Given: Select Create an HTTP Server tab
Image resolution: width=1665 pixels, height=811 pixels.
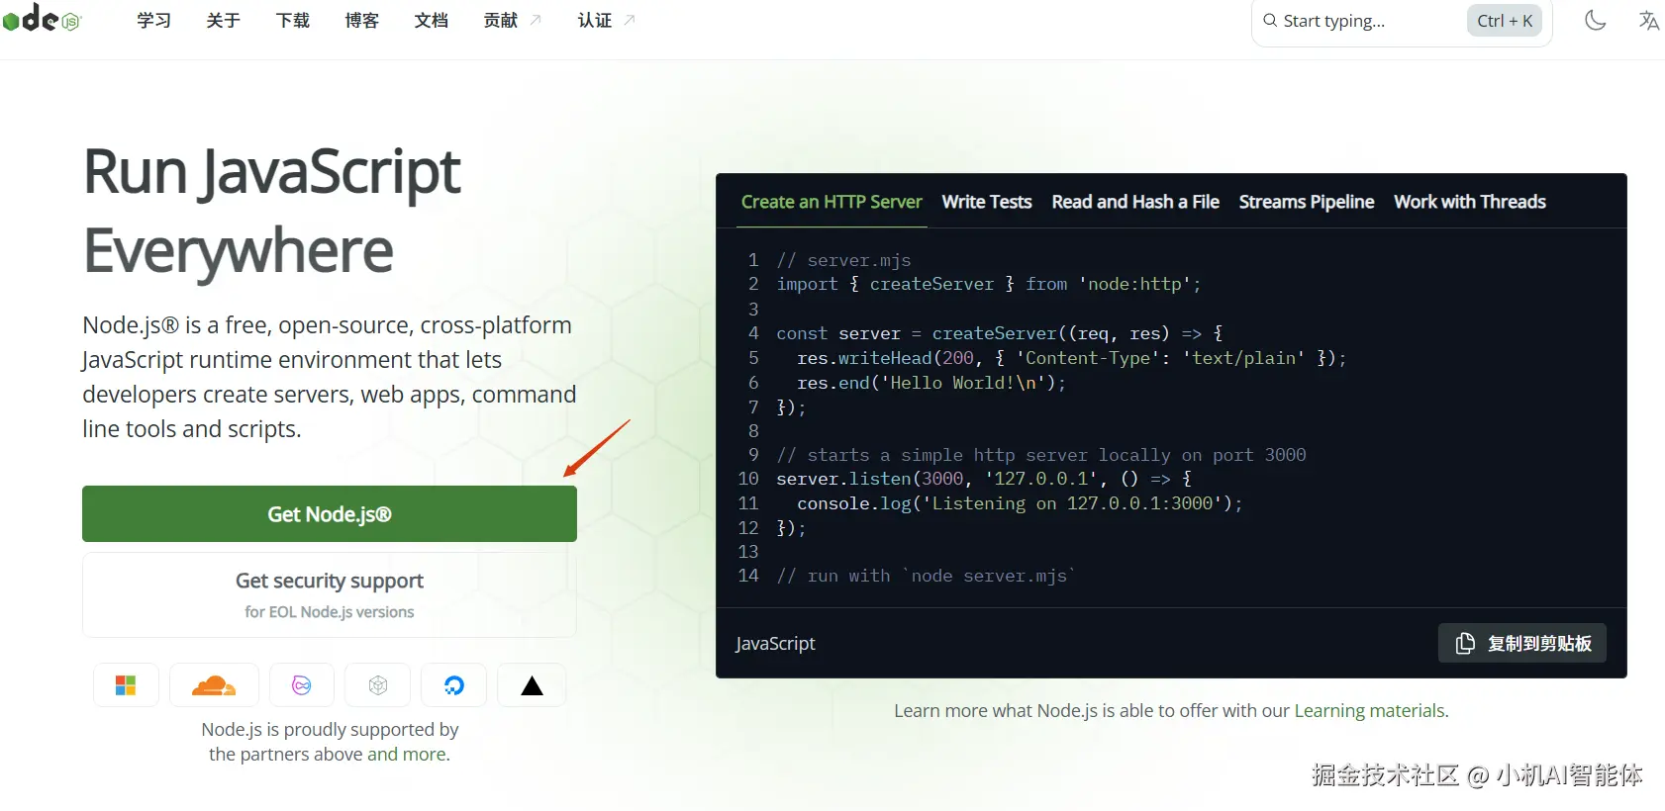Looking at the screenshot, I should 832,202.
